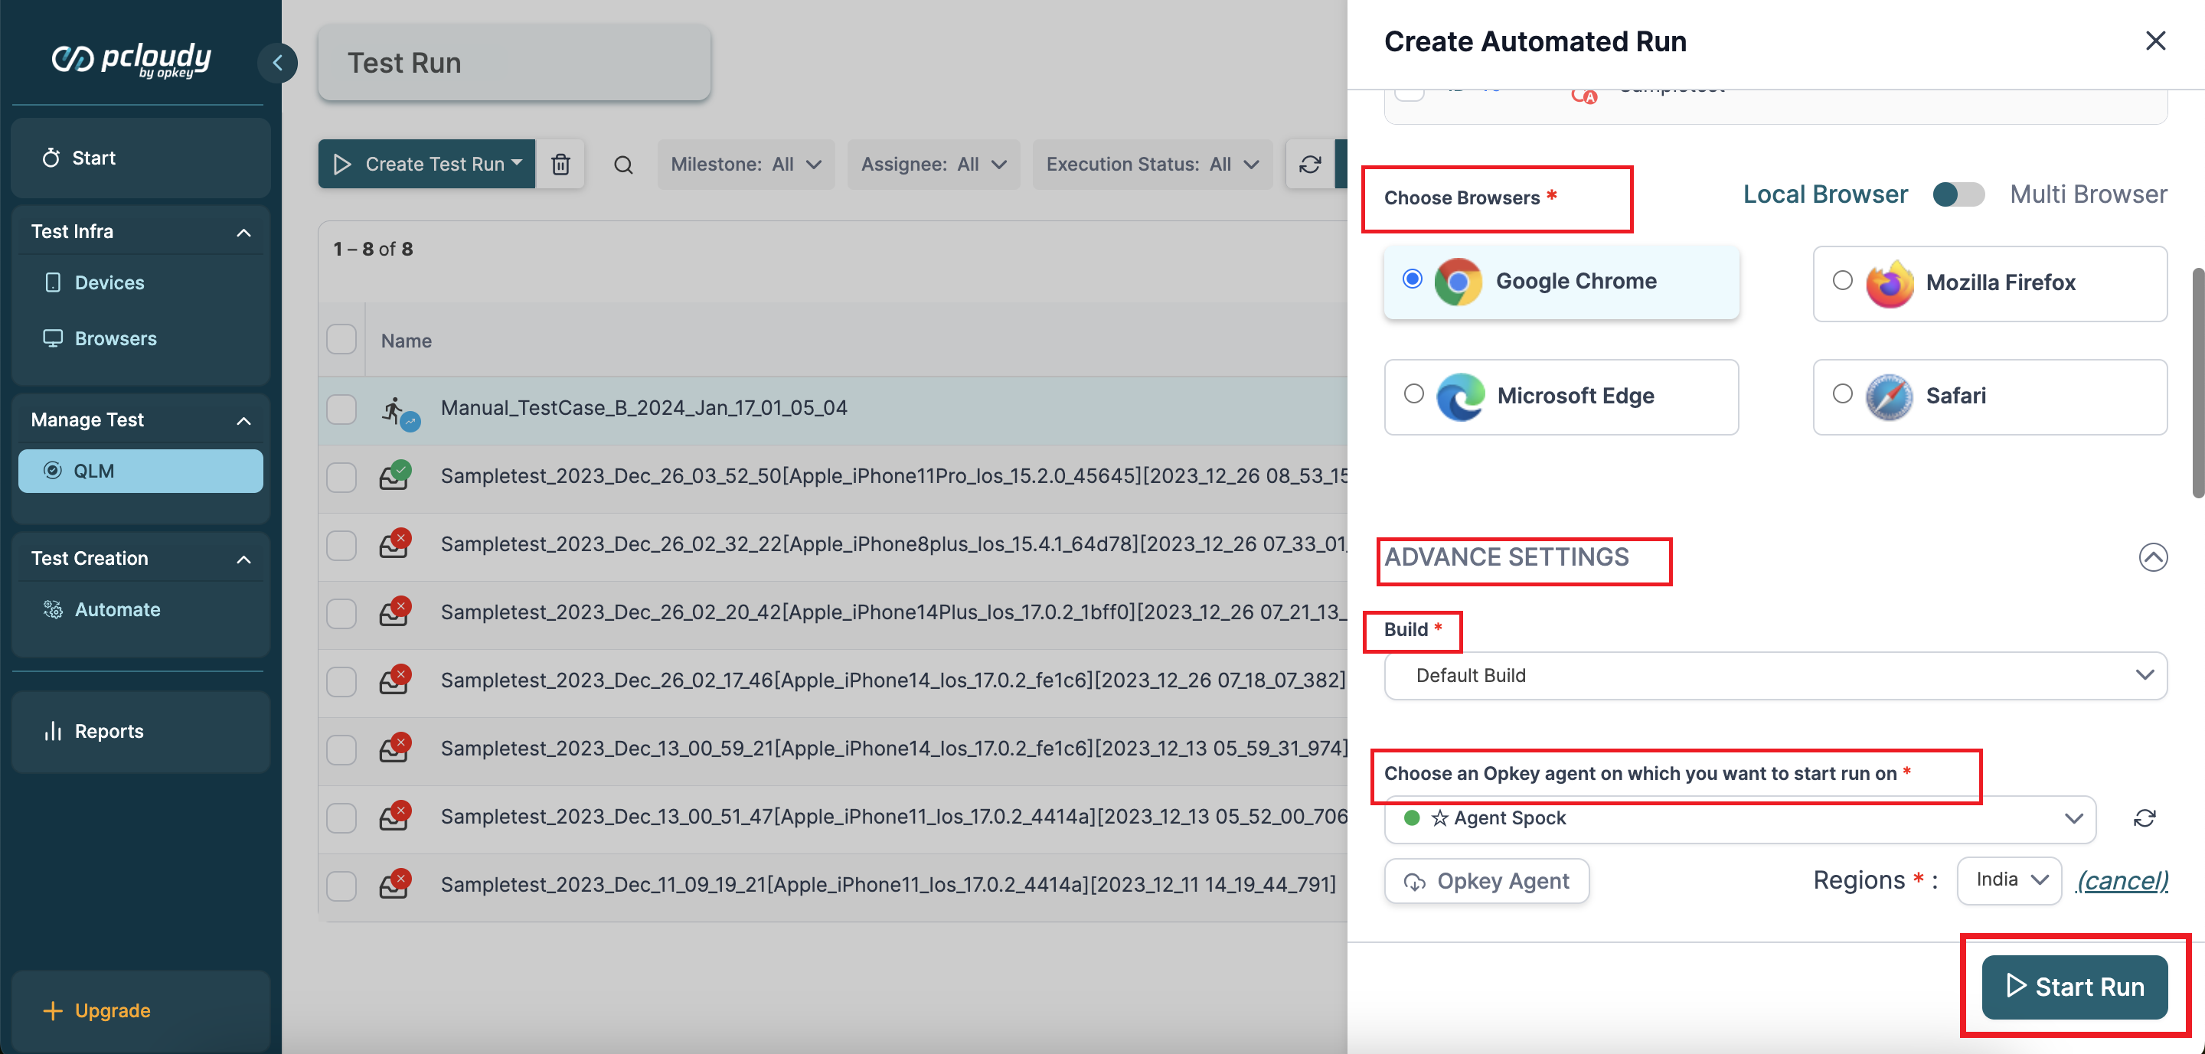The width and height of the screenshot is (2205, 1054).
Task: Open the India regions dropdown
Action: coord(2008,880)
